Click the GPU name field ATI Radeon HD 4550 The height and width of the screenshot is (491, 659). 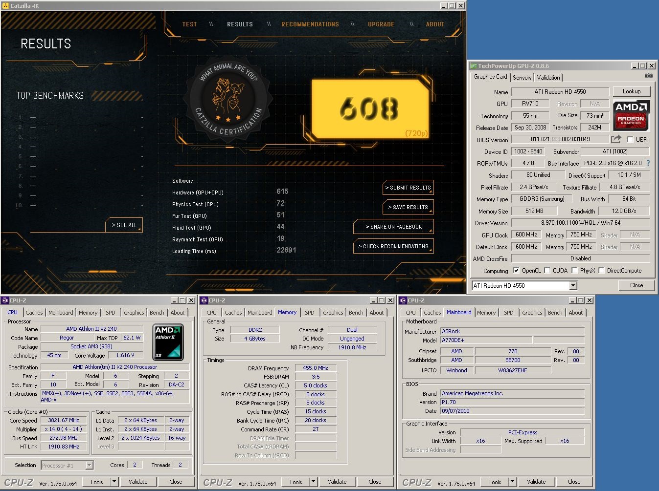pyautogui.click(x=560, y=92)
